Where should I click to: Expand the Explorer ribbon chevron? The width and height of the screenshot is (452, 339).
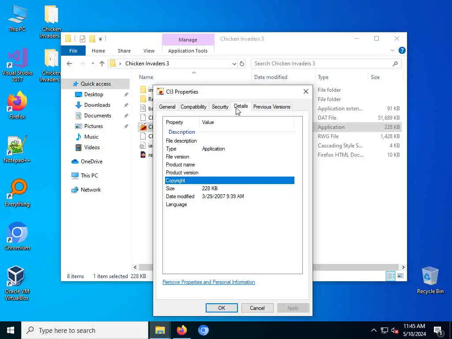(392, 50)
